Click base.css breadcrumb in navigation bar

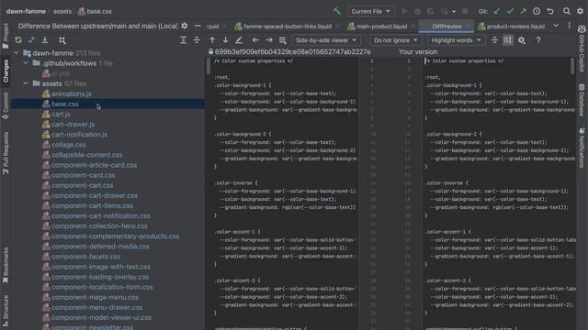point(95,11)
